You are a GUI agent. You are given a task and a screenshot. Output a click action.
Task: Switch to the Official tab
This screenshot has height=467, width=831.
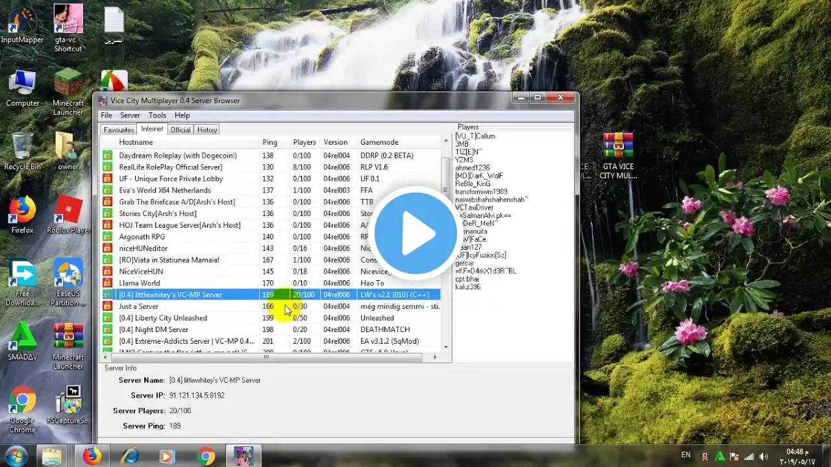click(x=180, y=130)
